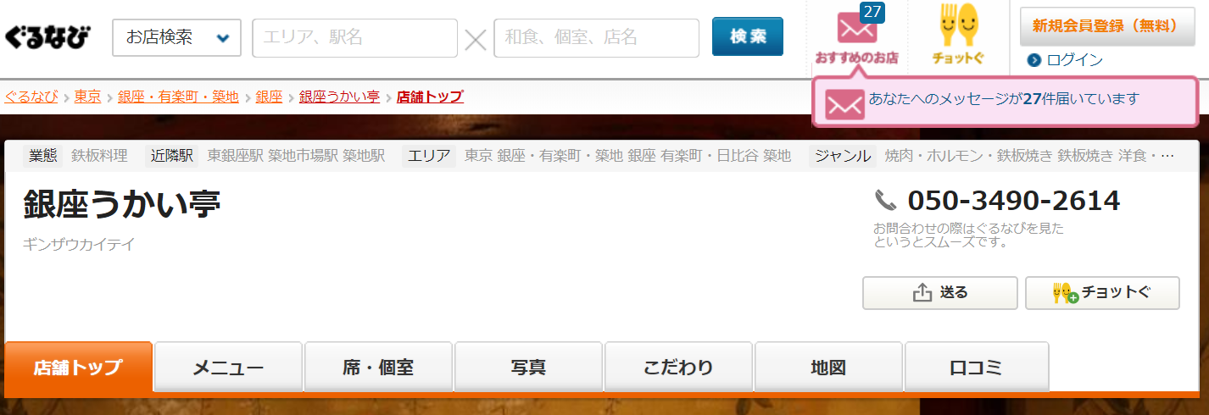The width and height of the screenshot is (1209, 415).
Task: Open the おすすめのお店 envelope icon
Action: 856,28
